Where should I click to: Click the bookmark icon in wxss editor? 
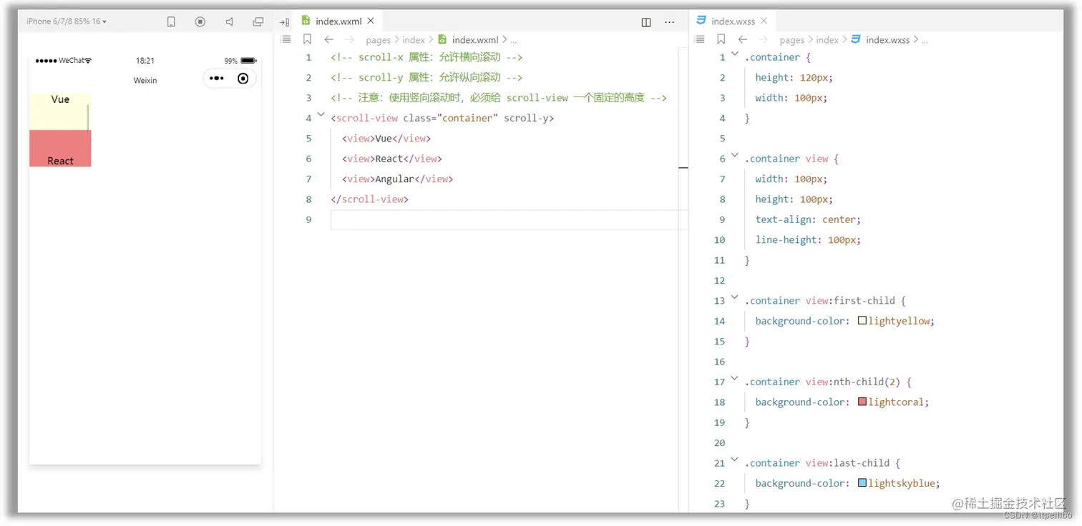pyautogui.click(x=721, y=40)
